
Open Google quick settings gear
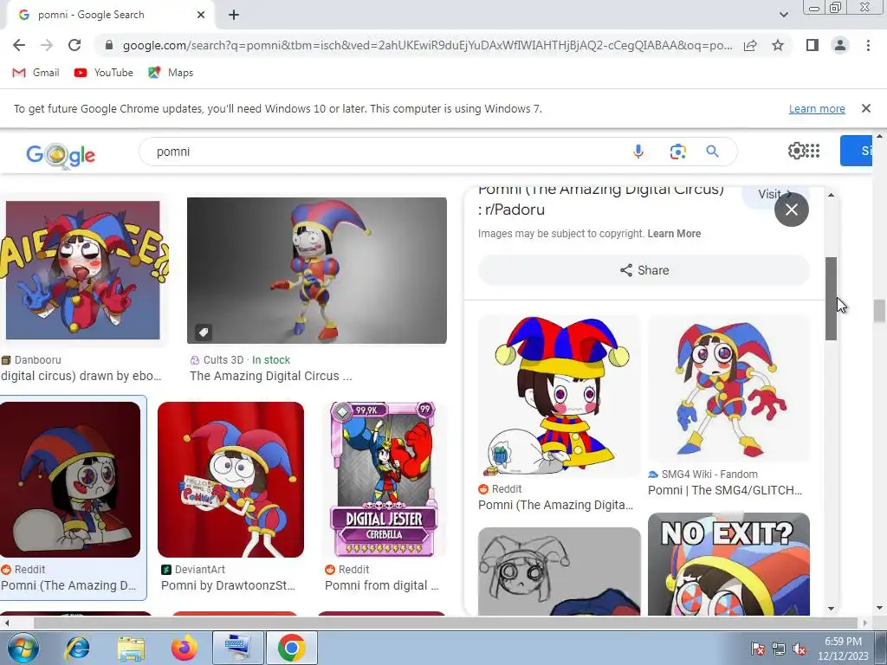coord(796,151)
